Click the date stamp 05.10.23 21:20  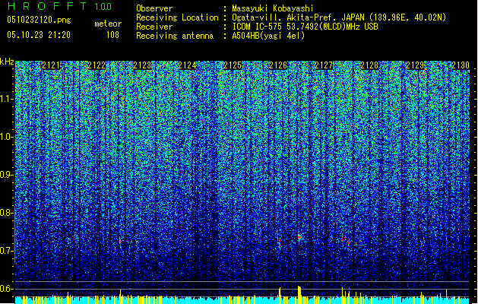39,35
